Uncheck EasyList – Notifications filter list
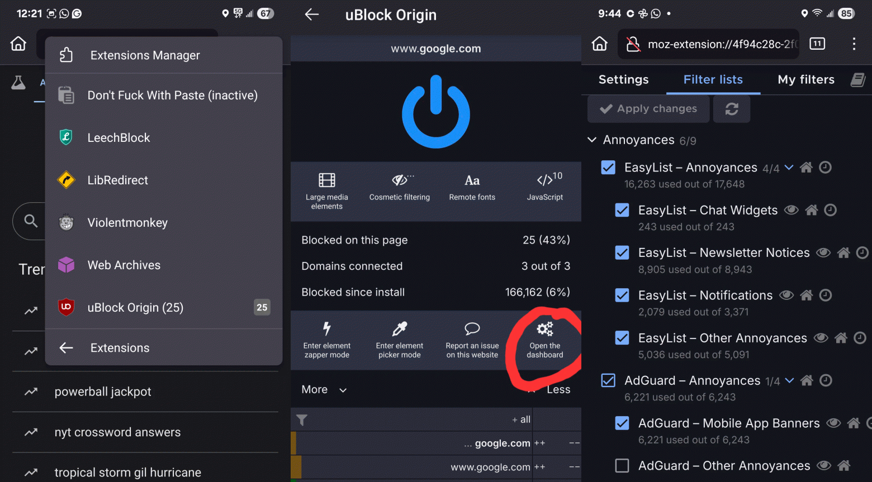This screenshot has width=872, height=482. point(622,295)
